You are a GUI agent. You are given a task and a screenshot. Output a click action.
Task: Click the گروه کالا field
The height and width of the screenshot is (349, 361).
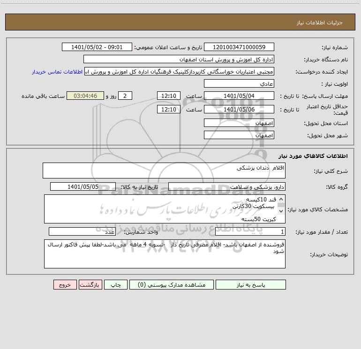point(227,186)
